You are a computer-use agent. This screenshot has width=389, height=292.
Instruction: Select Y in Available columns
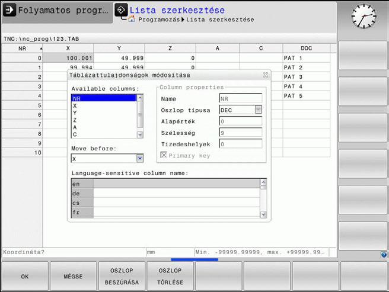click(104, 113)
